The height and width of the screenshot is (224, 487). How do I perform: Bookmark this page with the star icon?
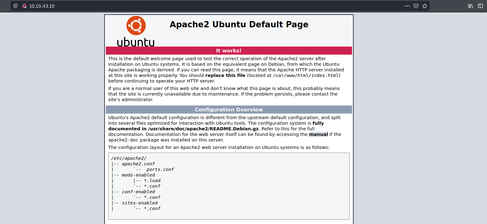pos(425,6)
